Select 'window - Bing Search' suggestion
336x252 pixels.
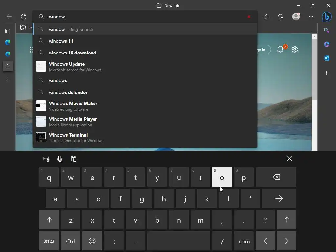tap(145, 29)
